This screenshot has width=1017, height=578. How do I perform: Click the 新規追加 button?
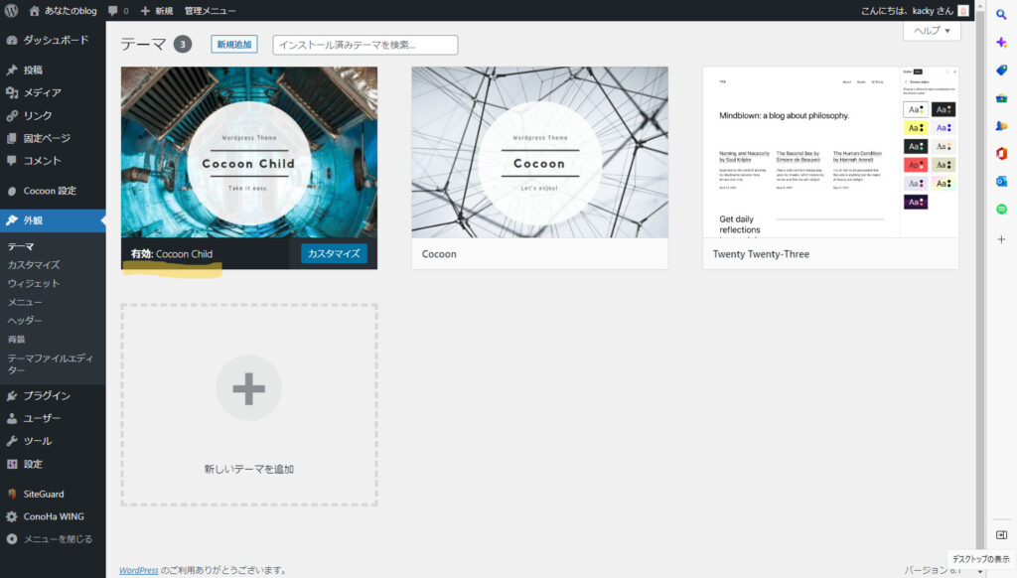234,44
